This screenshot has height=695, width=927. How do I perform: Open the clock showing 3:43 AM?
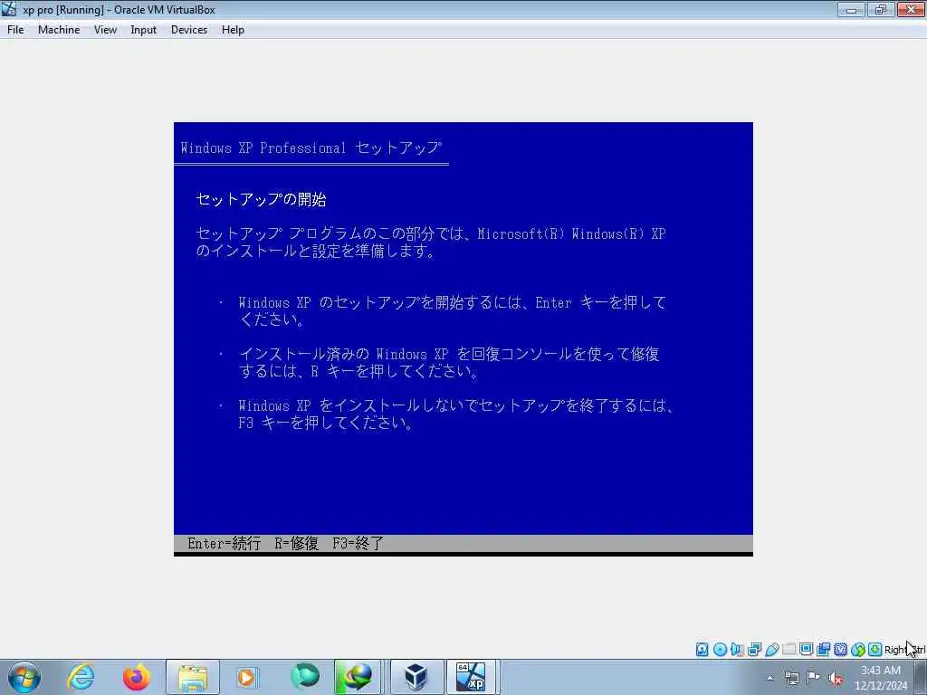881,678
